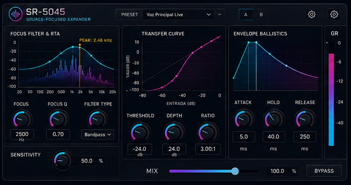Click the envelope attack peak node
Viewport: 351px width, 185px height.
[248, 42]
